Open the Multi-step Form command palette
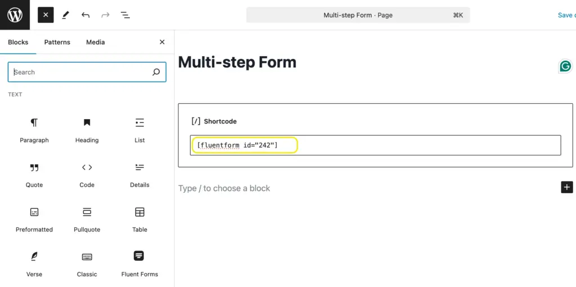Image resolution: width=576 pixels, height=287 pixels. click(358, 15)
